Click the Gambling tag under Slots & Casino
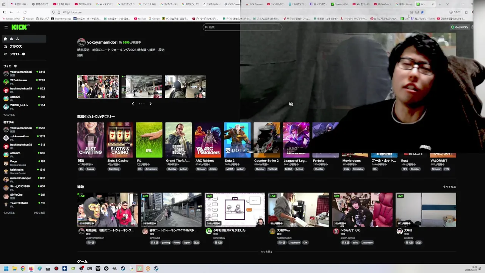Image resolution: width=485 pixels, height=273 pixels. click(x=114, y=169)
